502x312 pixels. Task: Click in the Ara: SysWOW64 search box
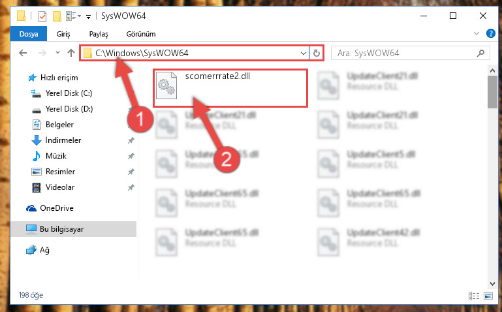[x=403, y=53]
